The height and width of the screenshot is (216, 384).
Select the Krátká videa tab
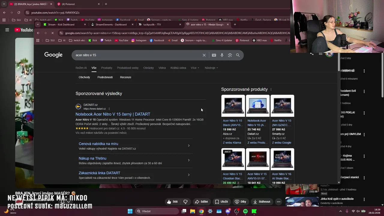pyautogui.click(x=178, y=68)
